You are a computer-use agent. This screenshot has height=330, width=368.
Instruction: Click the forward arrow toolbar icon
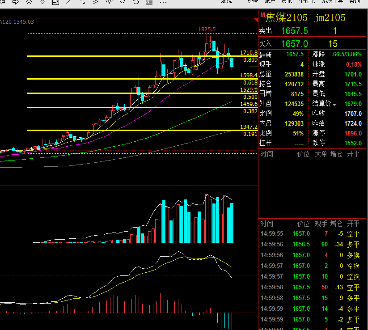(x=16, y=2)
